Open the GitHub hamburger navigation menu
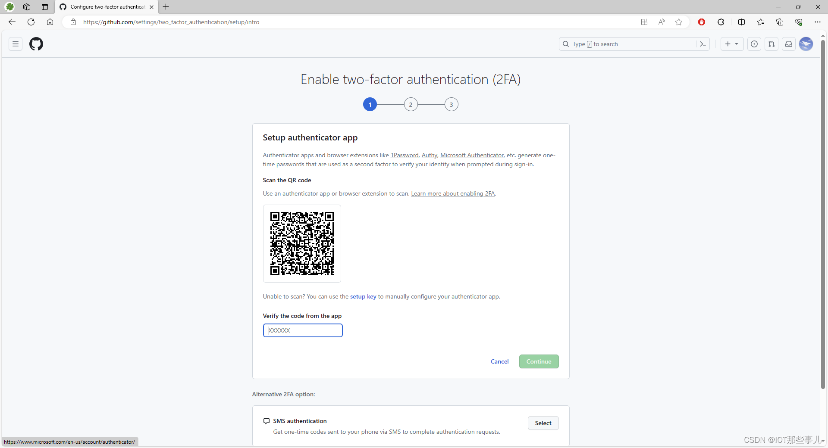828x448 pixels. coord(16,44)
